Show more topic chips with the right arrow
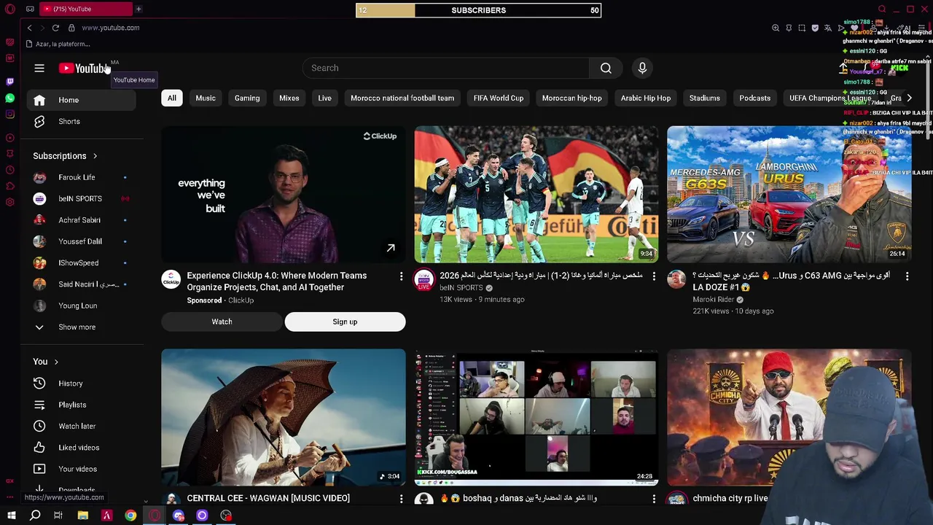The height and width of the screenshot is (525, 933). [x=909, y=98]
